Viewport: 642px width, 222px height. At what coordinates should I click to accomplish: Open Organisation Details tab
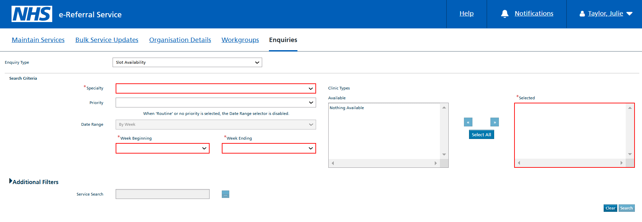[x=180, y=40]
